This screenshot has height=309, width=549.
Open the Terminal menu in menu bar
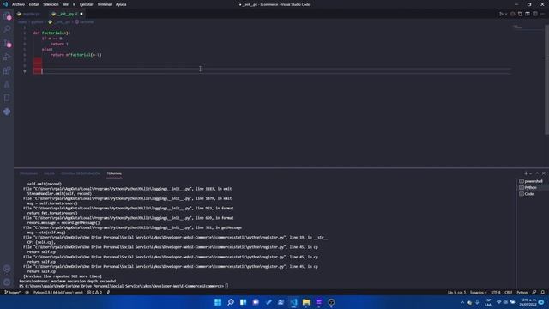coord(104,4)
